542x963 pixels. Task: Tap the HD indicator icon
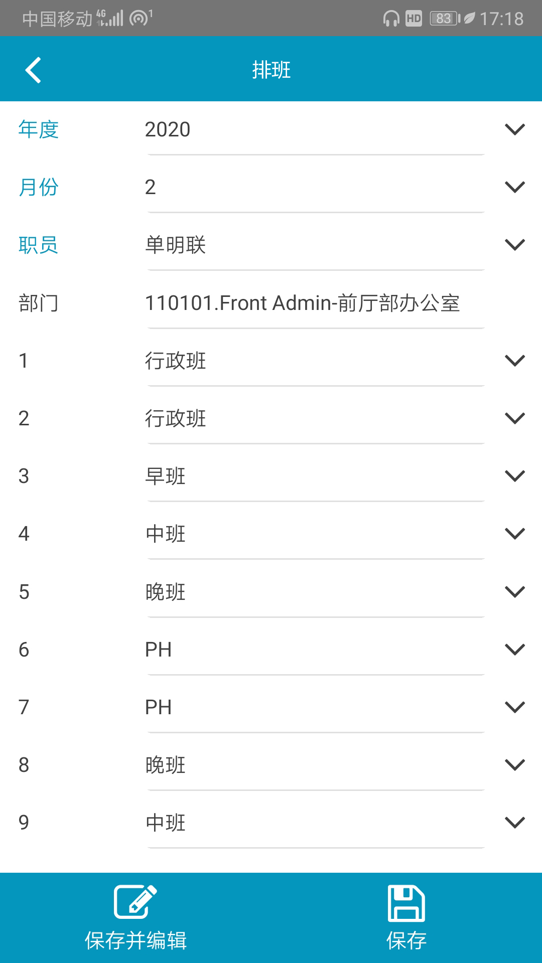414,19
